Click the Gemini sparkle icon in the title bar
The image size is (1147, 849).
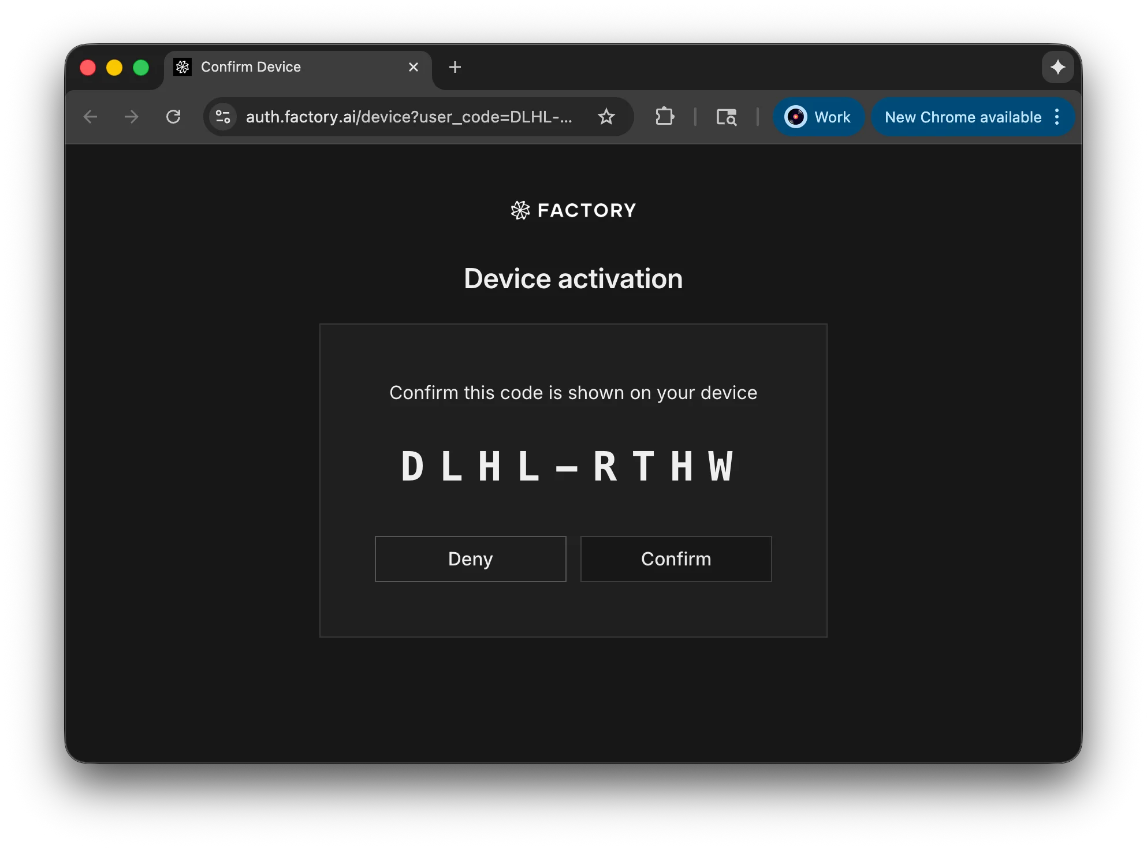coord(1057,67)
